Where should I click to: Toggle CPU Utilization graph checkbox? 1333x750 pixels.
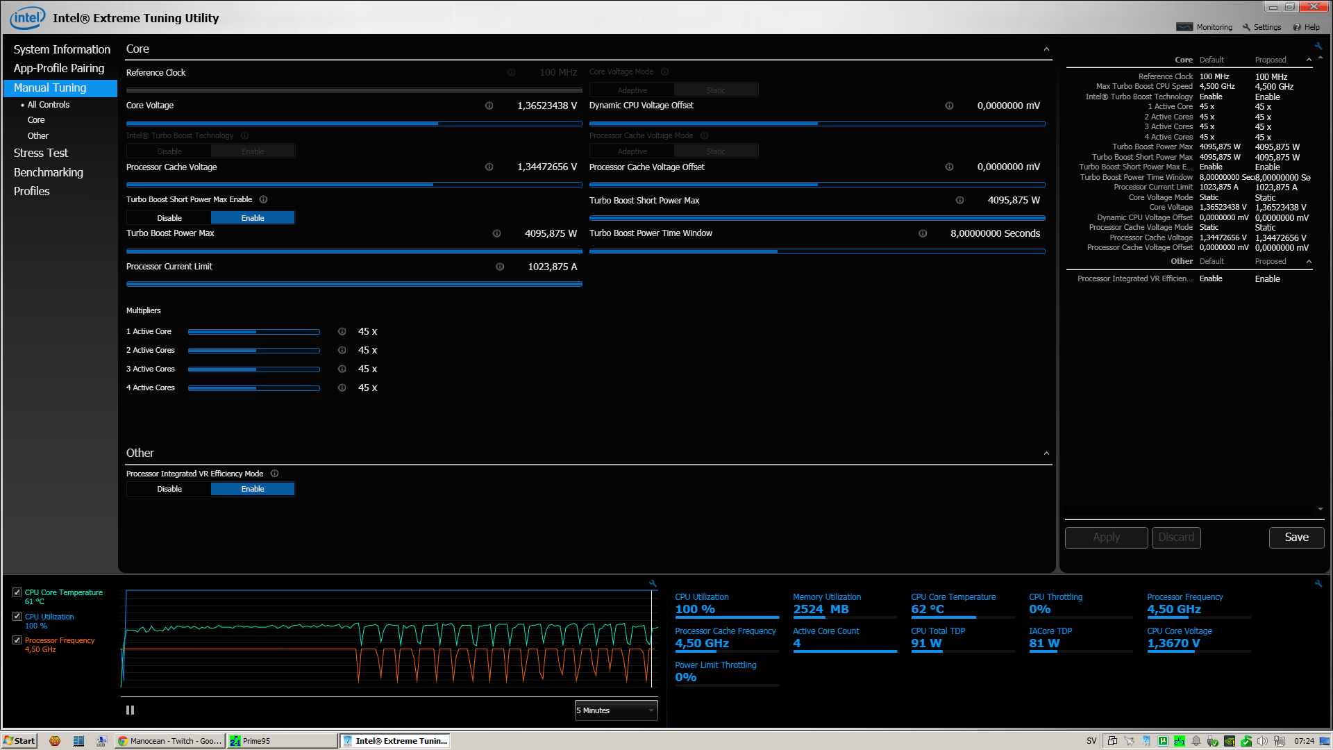pos(17,616)
